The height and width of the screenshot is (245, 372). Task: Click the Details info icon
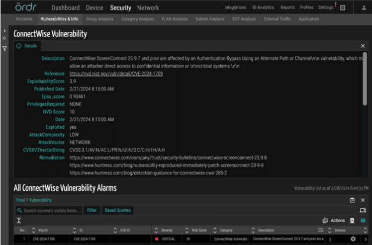coord(19,46)
